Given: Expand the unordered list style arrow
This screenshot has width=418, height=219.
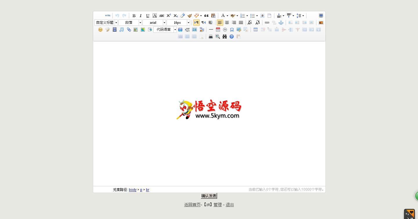Looking at the screenshot, I should click(x=257, y=16).
